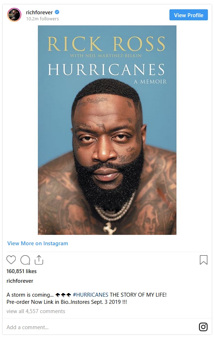Screen dimensions: 214x337
Task: Click the storm cloud emojis in caption
Action: coord(63,295)
